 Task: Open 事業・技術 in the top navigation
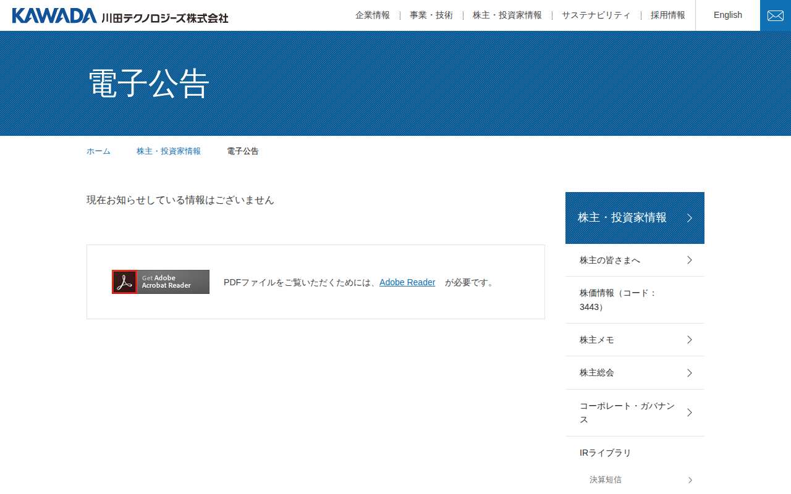tap(431, 15)
